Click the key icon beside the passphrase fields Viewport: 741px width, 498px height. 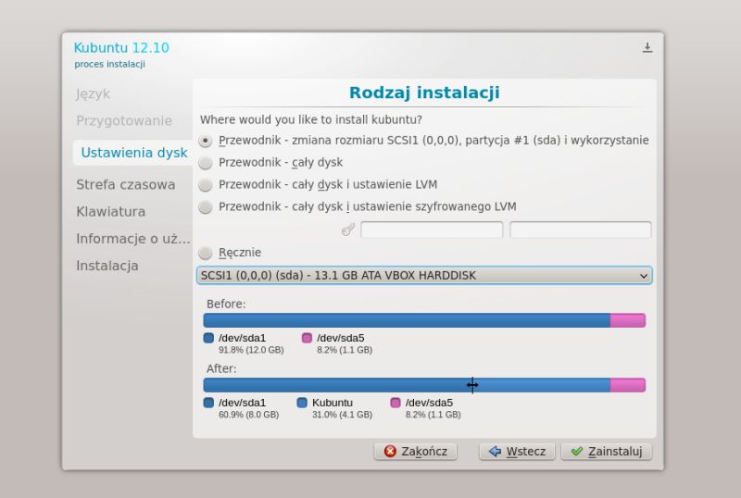(x=348, y=230)
